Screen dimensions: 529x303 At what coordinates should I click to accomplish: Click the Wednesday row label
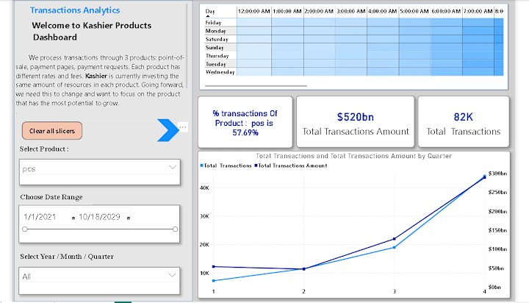click(x=220, y=72)
